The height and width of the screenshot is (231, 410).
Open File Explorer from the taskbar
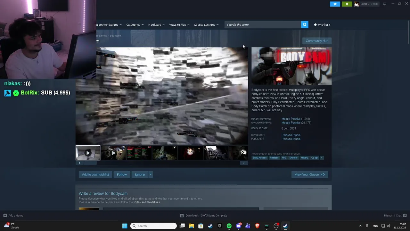coord(192,226)
